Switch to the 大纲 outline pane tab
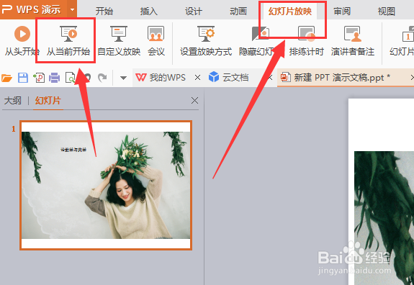The image size is (414, 285). (x=13, y=101)
